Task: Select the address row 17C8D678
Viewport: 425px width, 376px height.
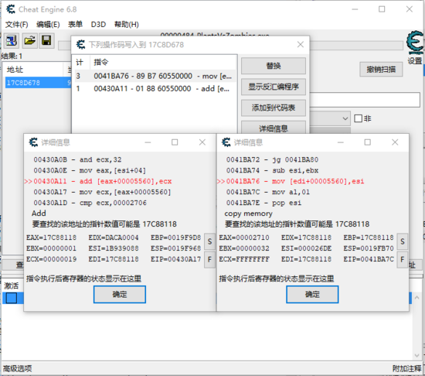Action: coord(38,83)
